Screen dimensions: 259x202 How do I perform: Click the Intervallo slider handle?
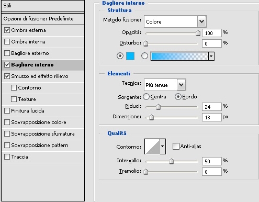coord(172,161)
